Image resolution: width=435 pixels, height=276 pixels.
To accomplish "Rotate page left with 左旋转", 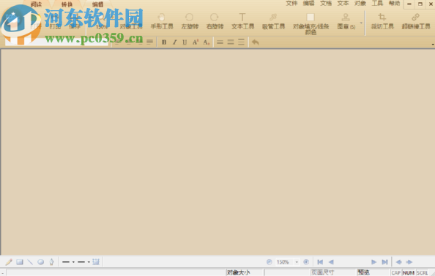I will click(190, 22).
